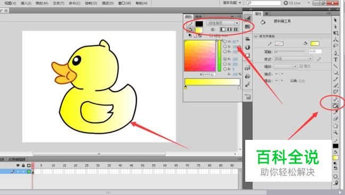Image resolution: width=345 pixels, height=195 pixels.
Task: Select the G green radio button
Action: [225, 64]
